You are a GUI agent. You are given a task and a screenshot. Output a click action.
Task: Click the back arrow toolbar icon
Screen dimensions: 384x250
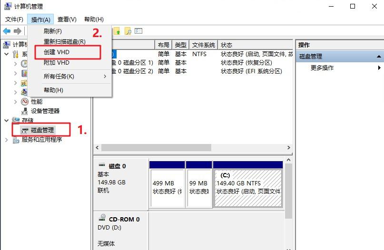point(7,31)
